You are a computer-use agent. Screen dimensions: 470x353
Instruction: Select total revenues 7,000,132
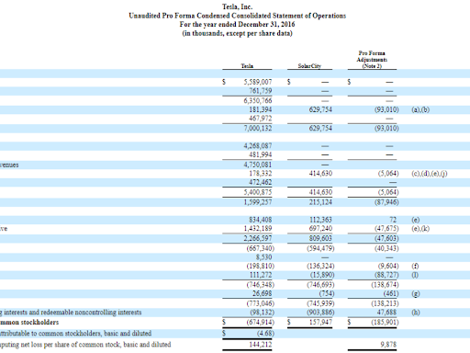click(x=258, y=128)
